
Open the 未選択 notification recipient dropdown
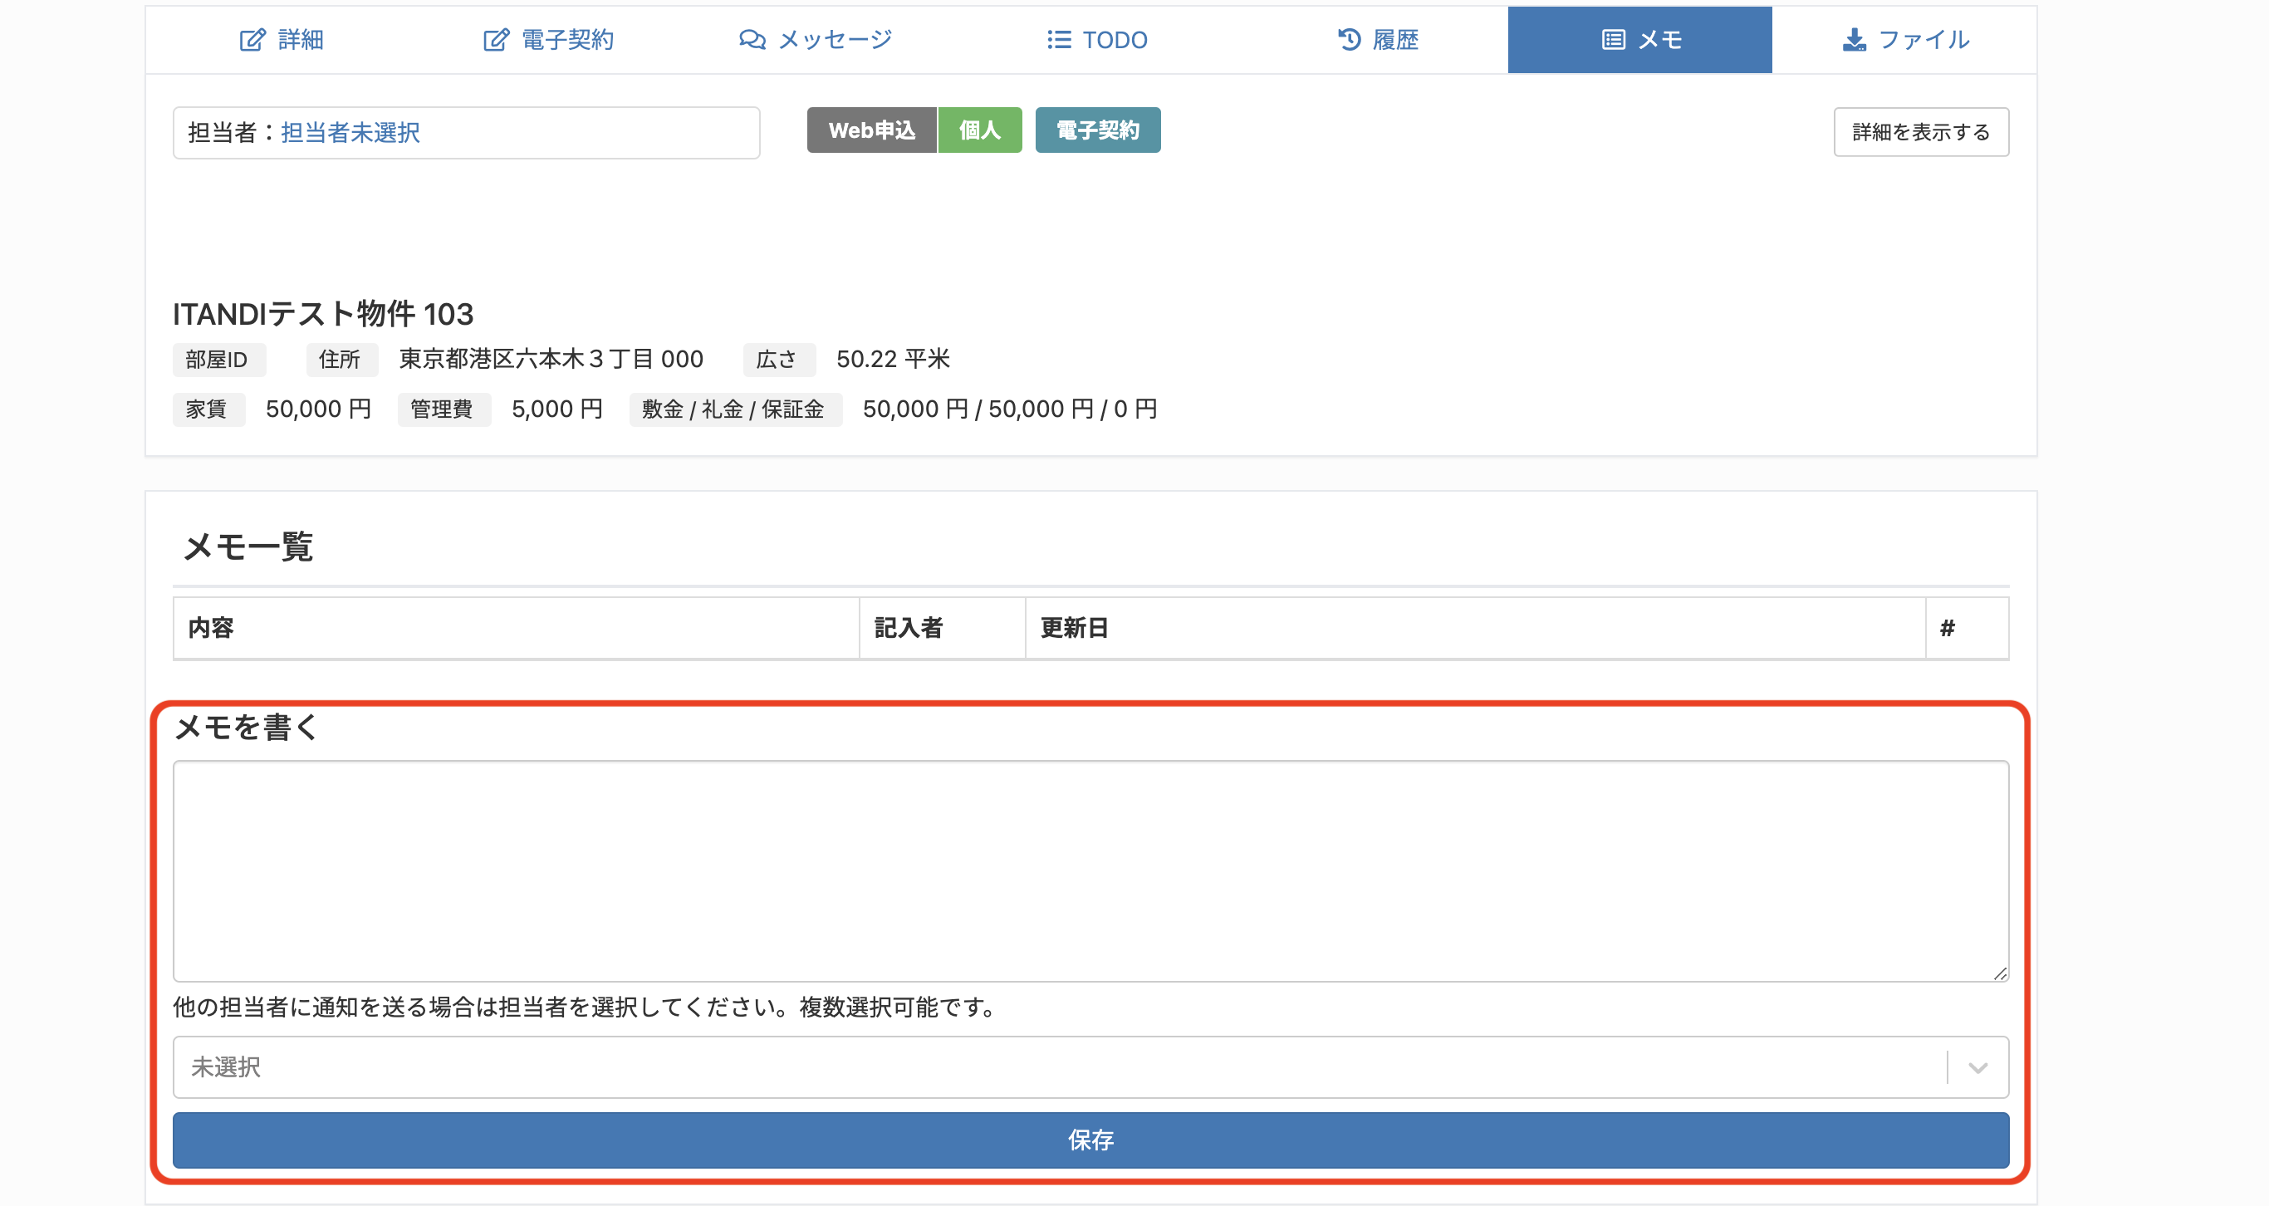coord(1090,1066)
